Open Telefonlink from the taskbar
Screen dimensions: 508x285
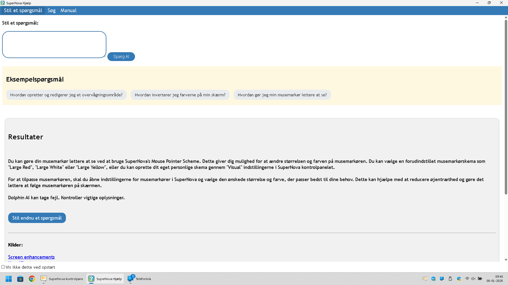pos(139,279)
